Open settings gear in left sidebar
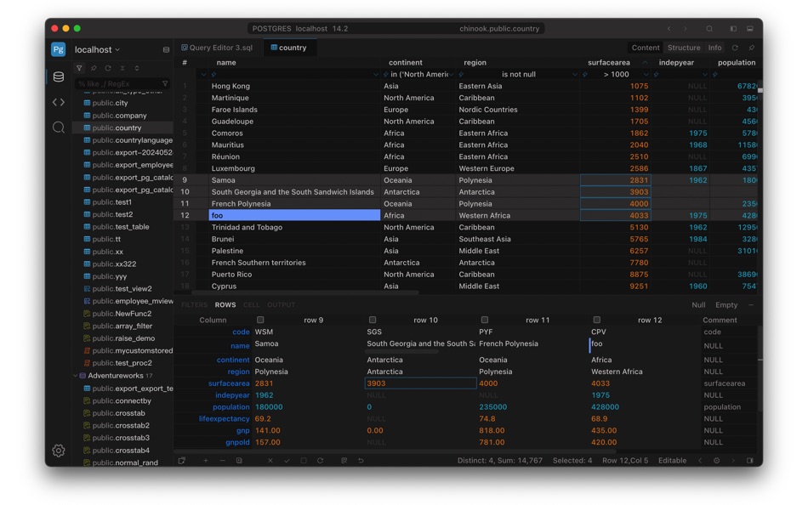The image size is (808, 505). pos(58,451)
